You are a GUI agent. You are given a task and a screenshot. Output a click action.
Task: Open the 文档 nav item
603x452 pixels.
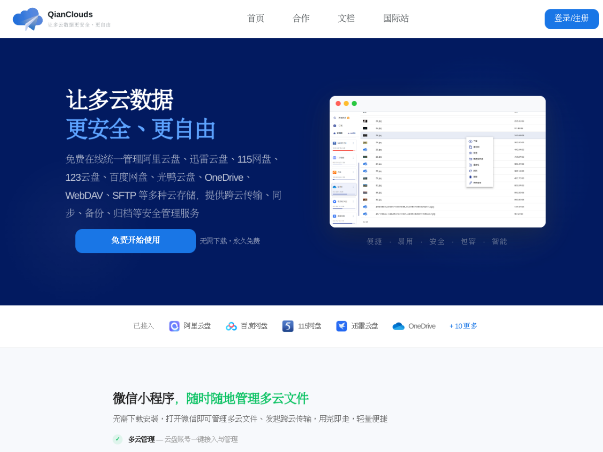click(346, 18)
